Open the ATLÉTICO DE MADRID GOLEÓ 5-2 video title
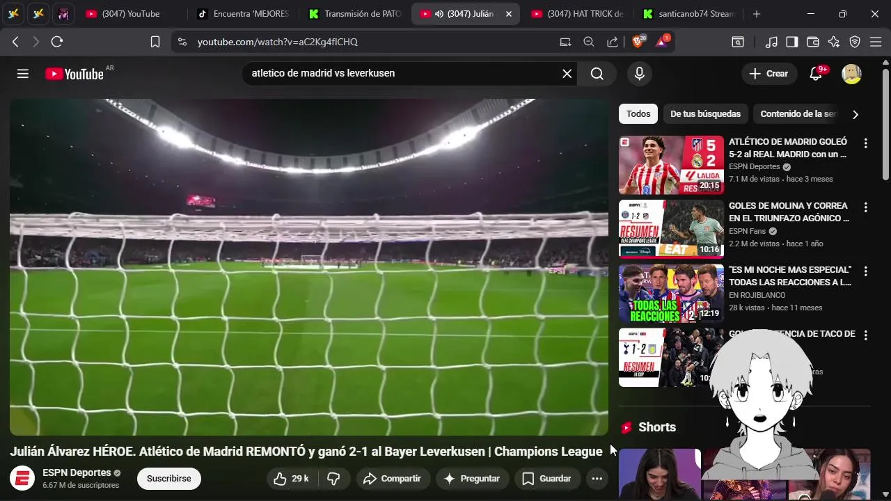The width and height of the screenshot is (891, 501). 788,148
